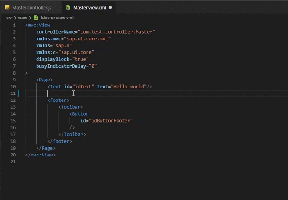Click the "com.test.controller.Master" value

pos(116,32)
